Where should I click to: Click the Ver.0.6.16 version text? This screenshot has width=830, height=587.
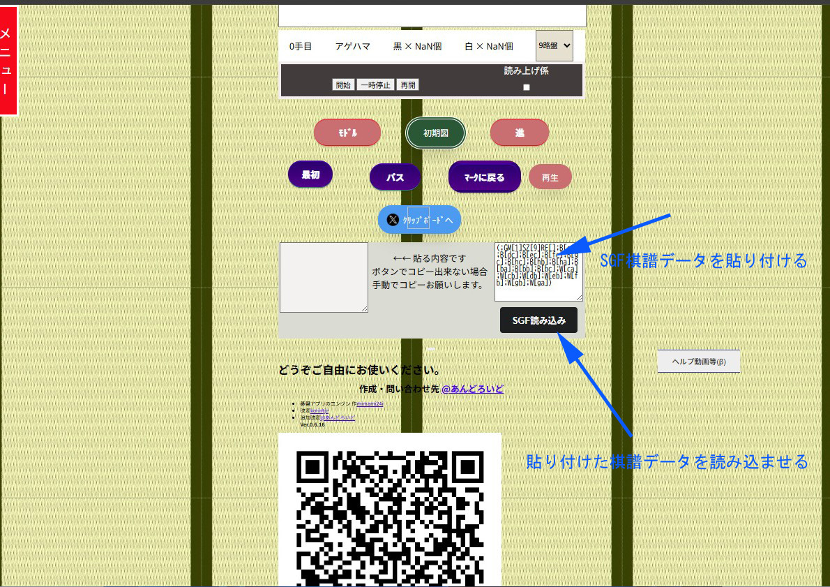[x=312, y=424]
